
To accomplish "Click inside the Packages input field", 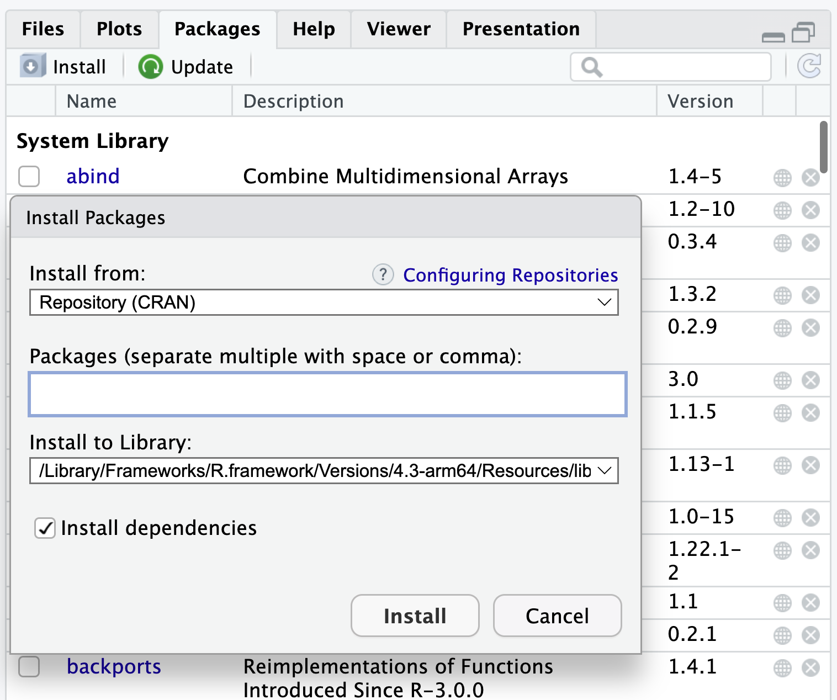I will (x=328, y=394).
